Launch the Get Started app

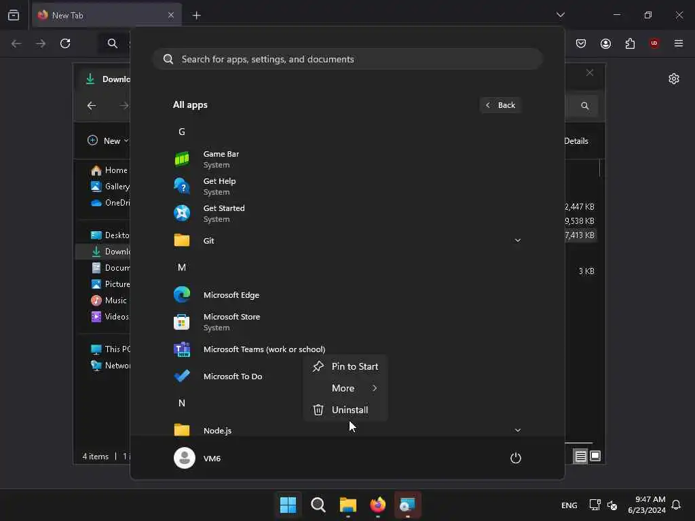pos(347,213)
